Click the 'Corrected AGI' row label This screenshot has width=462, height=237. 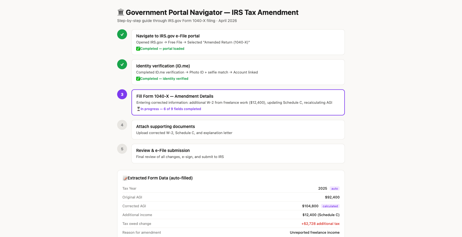[134, 206]
